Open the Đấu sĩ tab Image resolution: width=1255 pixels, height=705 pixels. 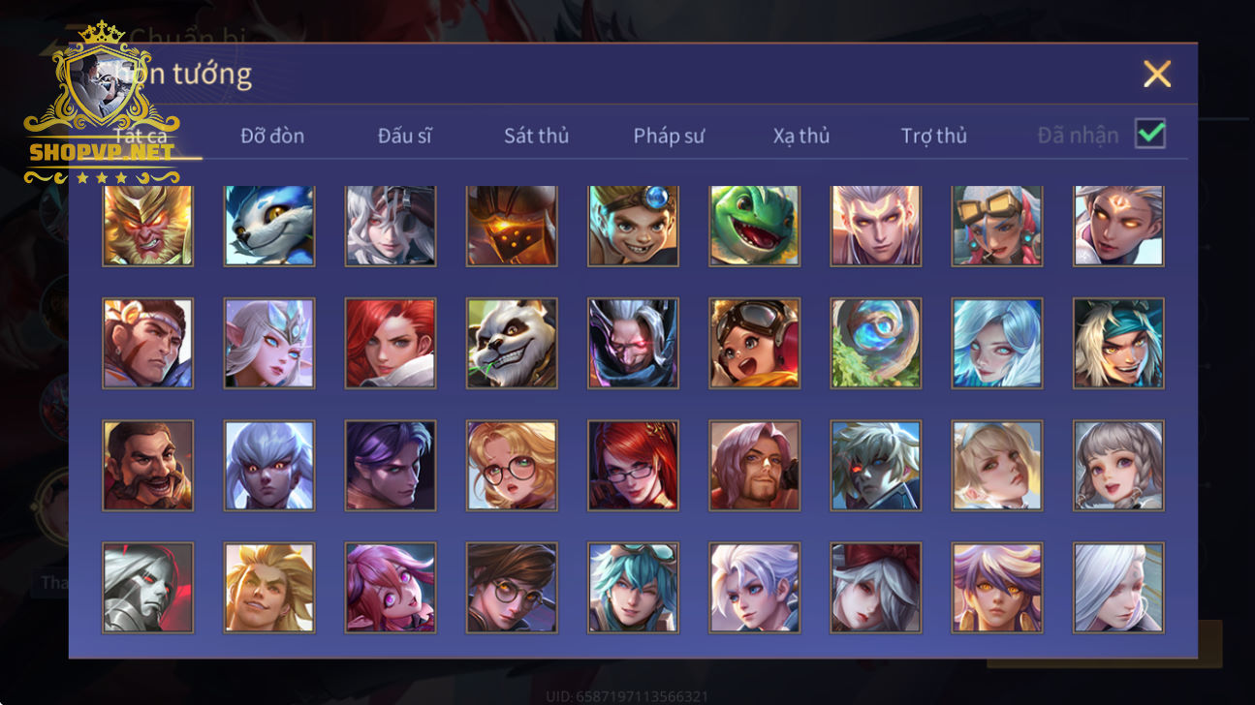pos(405,136)
